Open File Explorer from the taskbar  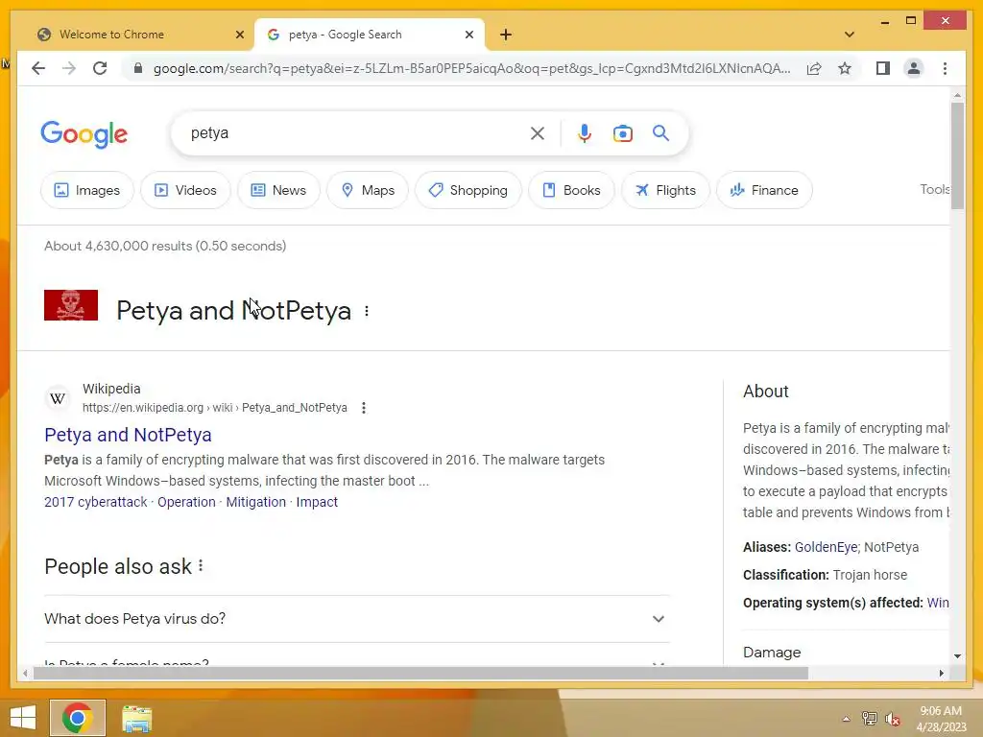click(136, 719)
